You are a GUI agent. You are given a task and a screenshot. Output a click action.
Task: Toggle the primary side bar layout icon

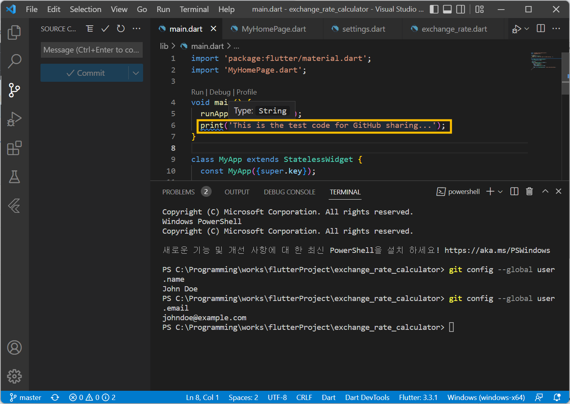[434, 9]
